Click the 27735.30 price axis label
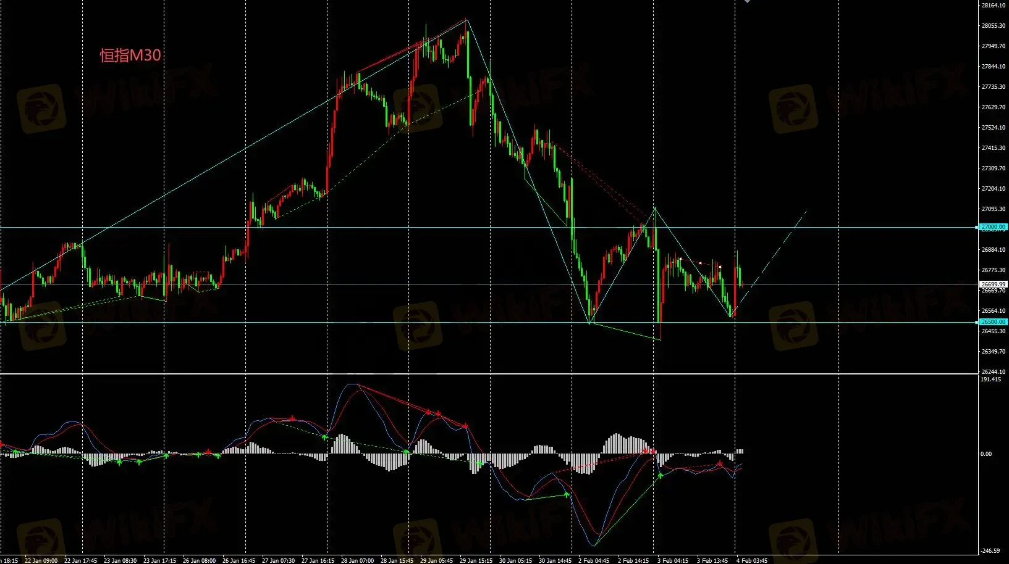This screenshot has width=1009, height=564. [x=994, y=87]
